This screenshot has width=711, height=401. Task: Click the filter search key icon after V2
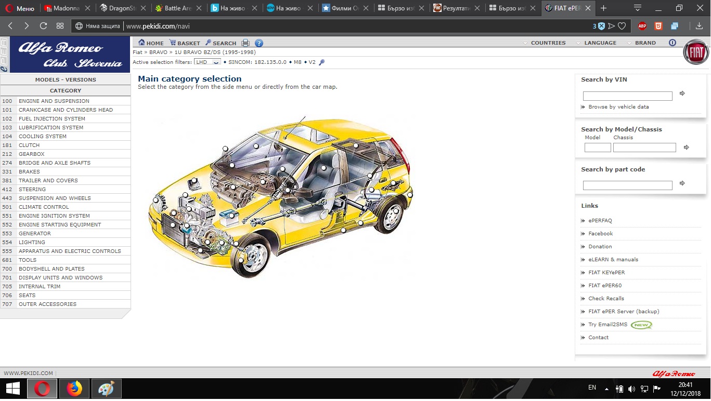(x=321, y=62)
